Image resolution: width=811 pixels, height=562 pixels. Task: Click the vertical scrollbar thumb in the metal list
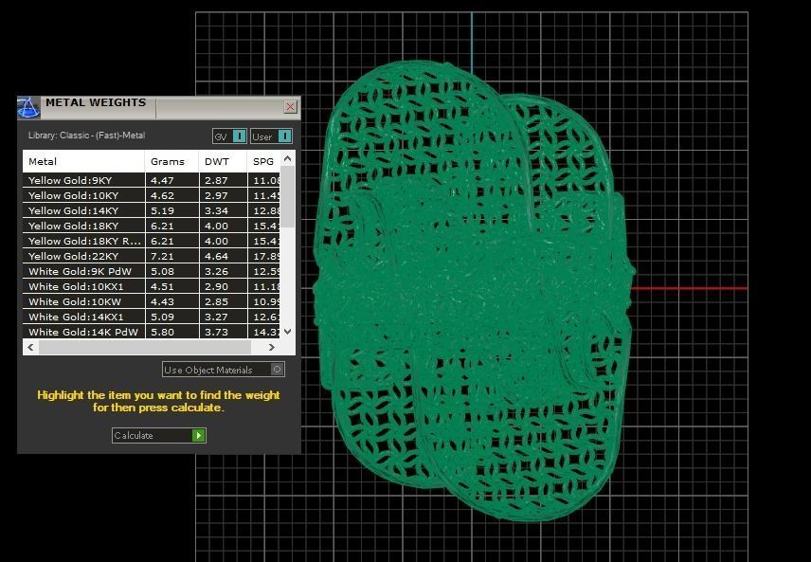click(x=288, y=196)
